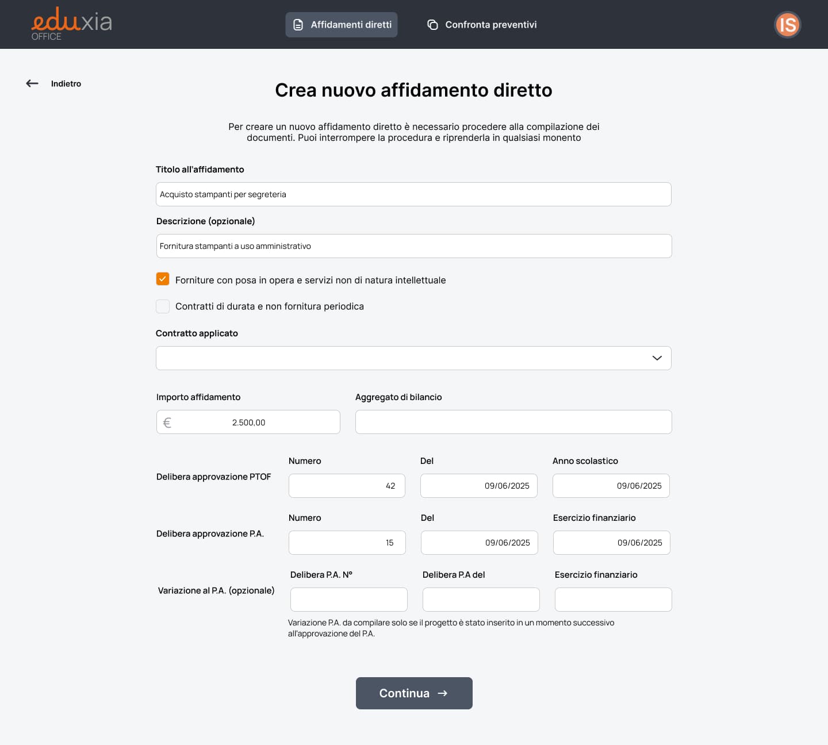
Task: Click the back arrow icon
Action: [x=32, y=83]
